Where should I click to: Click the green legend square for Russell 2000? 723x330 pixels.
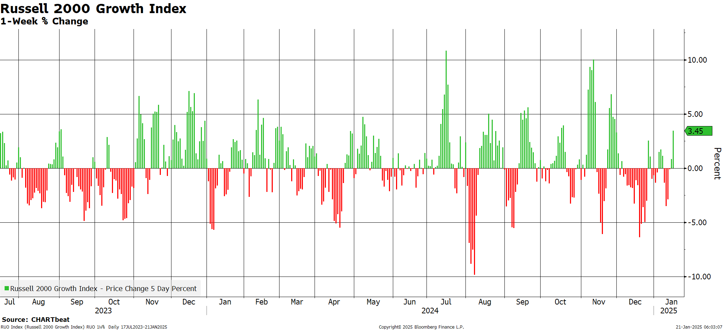[6, 289]
